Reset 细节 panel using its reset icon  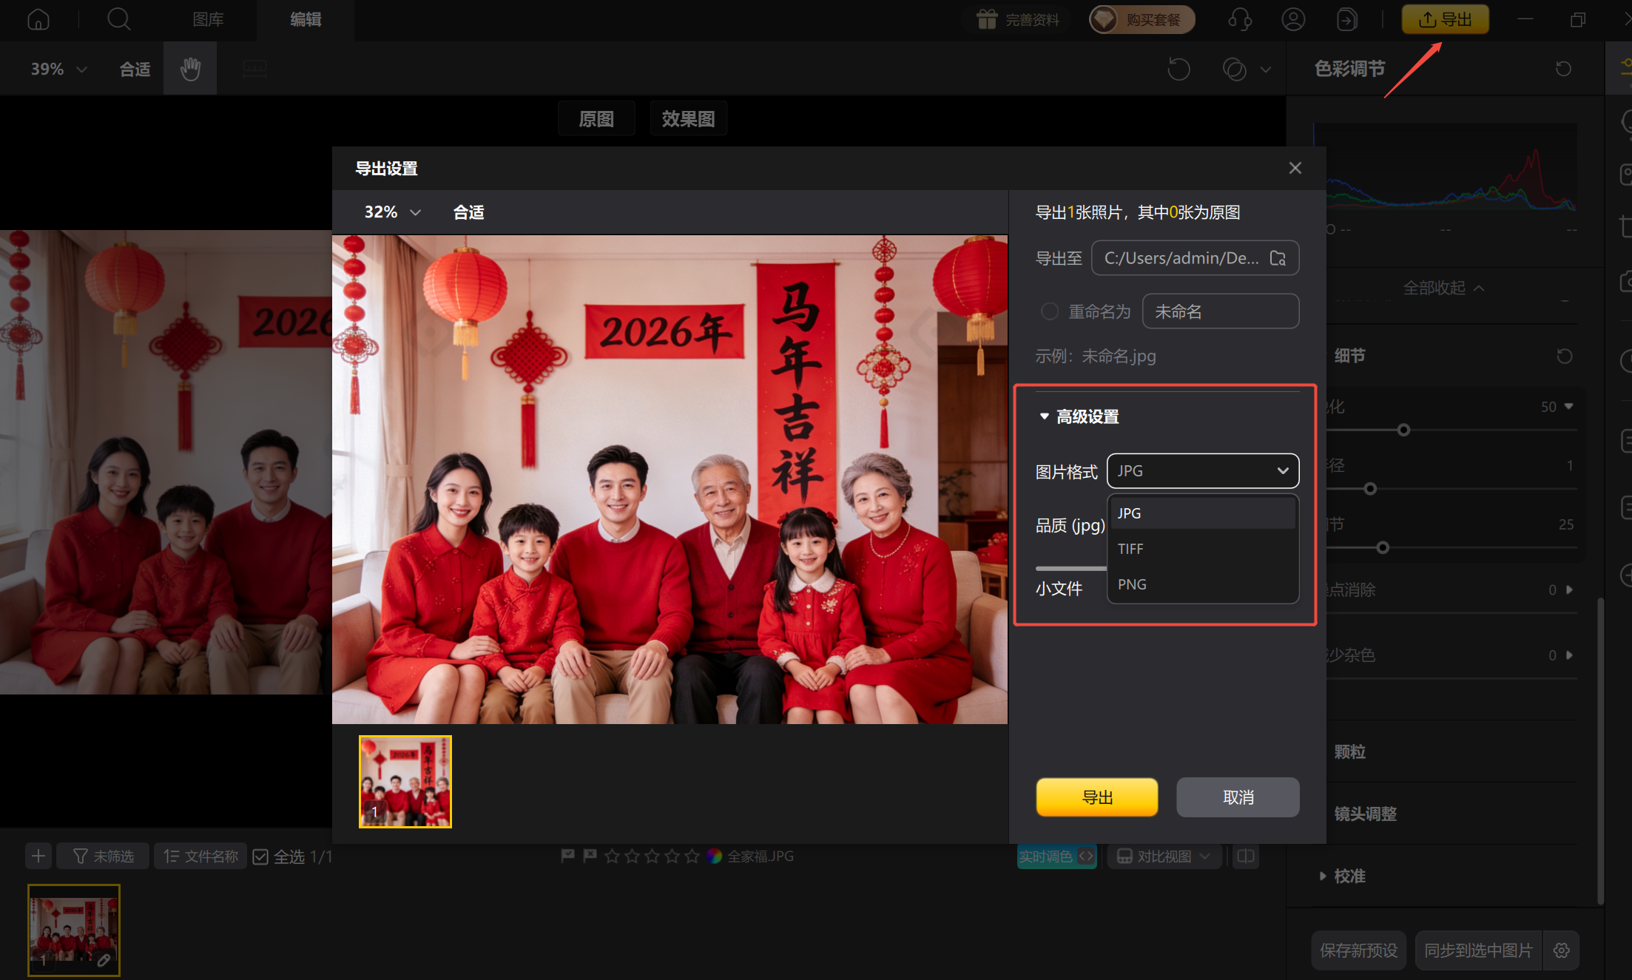point(1563,356)
